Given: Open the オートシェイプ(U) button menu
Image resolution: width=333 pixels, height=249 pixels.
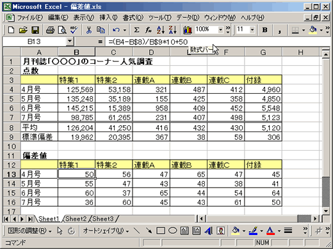Looking at the screenshot, I should coord(106,230).
